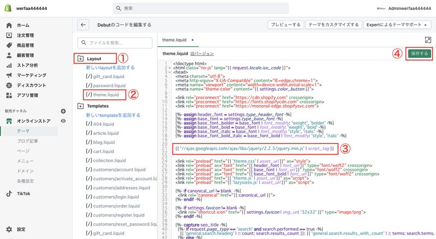This screenshot has width=436, height=239.
Task: Click the Templates folder icon
Action: coord(80,106)
